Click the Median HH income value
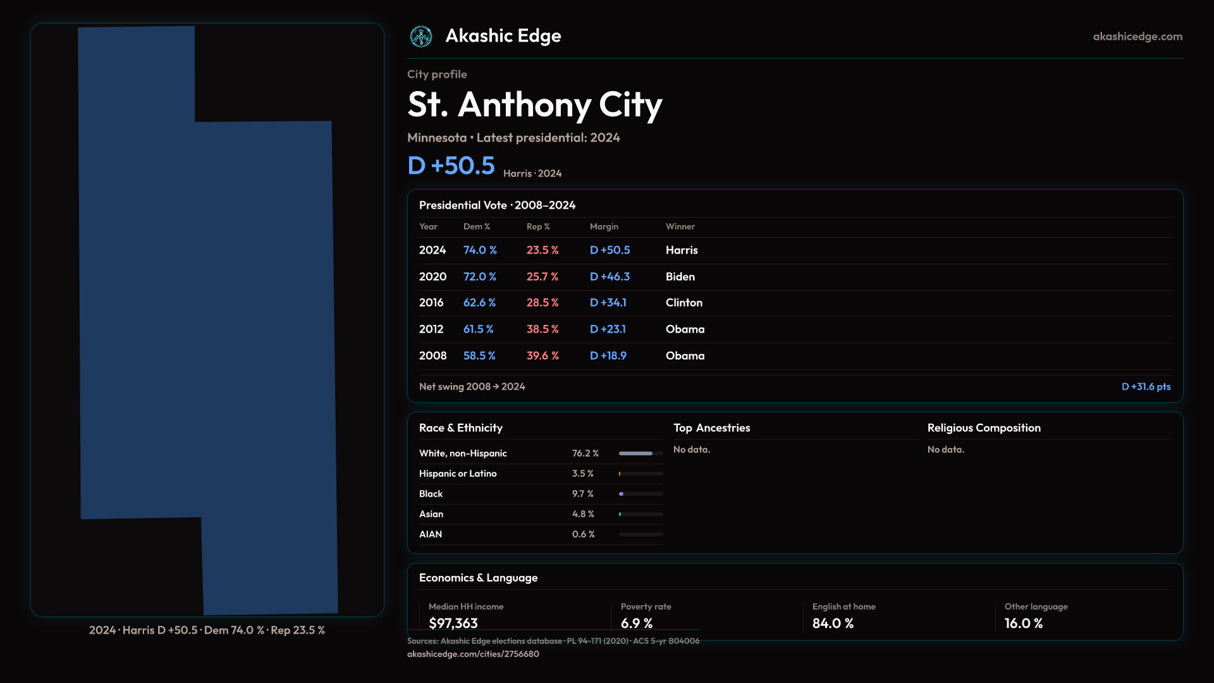The image size is (1214, 683). pyautogui.click(x=453, y=624)
